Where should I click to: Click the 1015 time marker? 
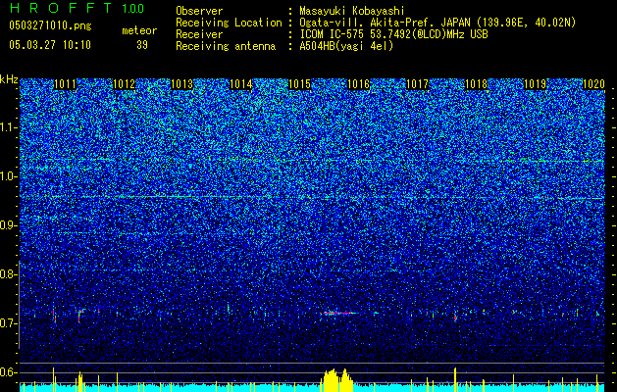300,84
